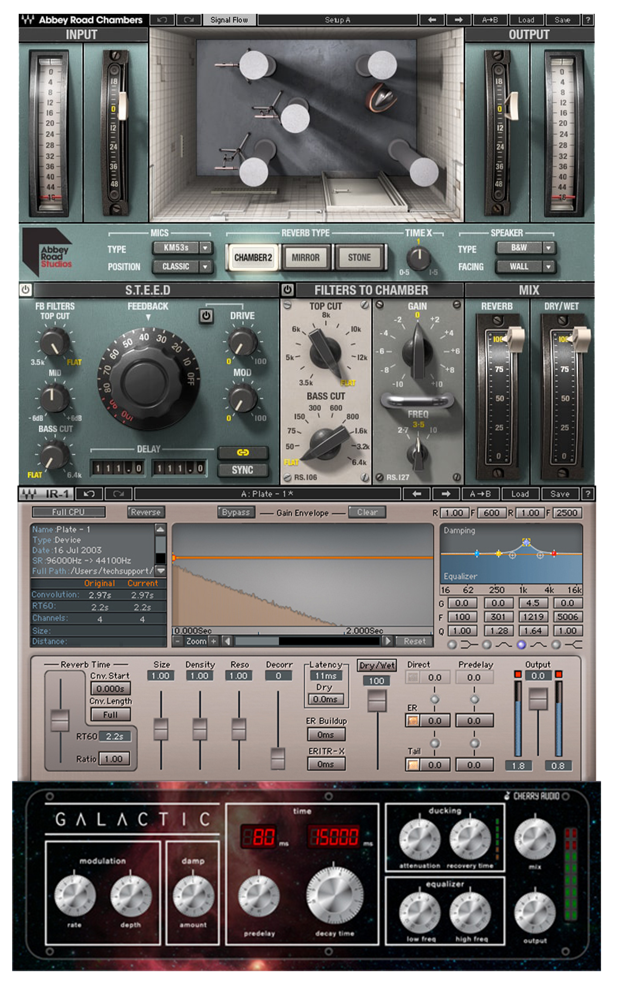Toggle the Bypass gain envelope button
The width and height of the screenshot is (619, 983).
[236, 512]
